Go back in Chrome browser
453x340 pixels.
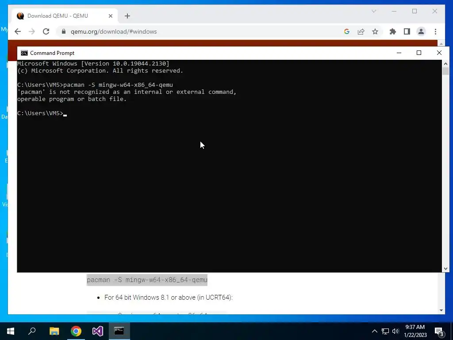(x=18, y=31)
